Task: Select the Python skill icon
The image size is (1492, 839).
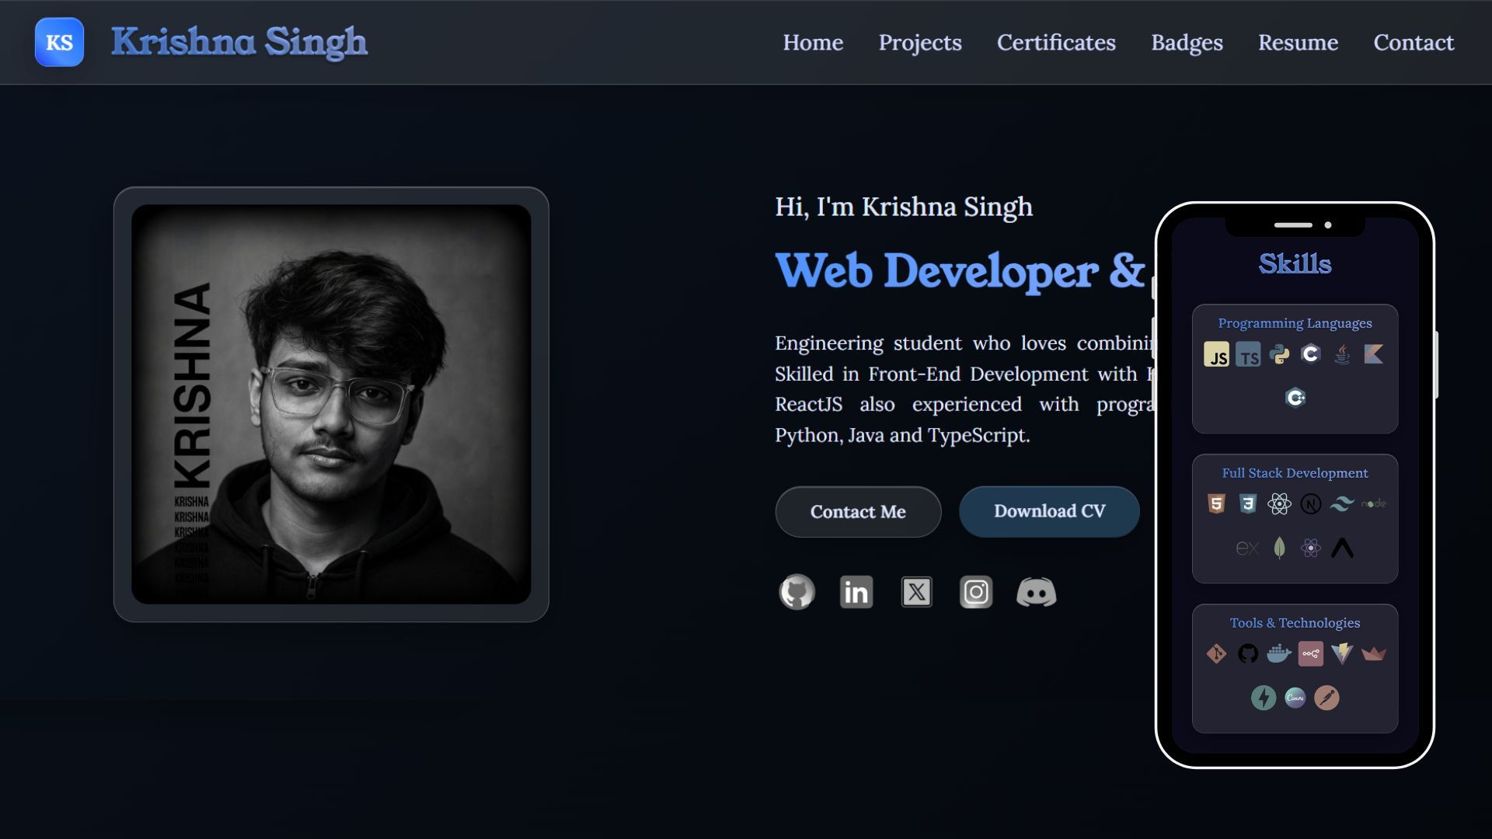Action: pos(1279,354)
